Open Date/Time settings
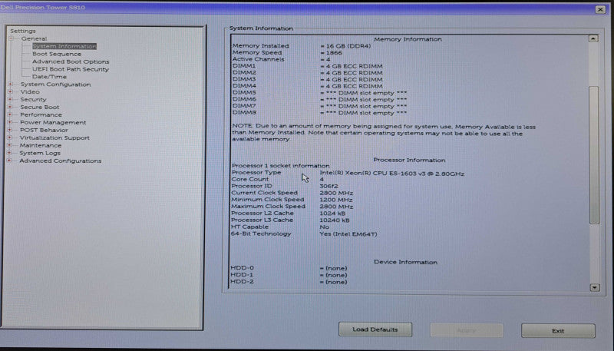Screen dimensions: 614x351 tap(49, 77)
